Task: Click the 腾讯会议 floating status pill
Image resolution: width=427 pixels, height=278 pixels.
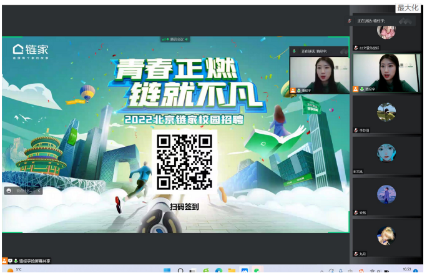Action: tap(175, 39)
